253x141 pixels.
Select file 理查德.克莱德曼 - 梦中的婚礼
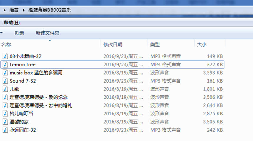click(x=41, y=105)
